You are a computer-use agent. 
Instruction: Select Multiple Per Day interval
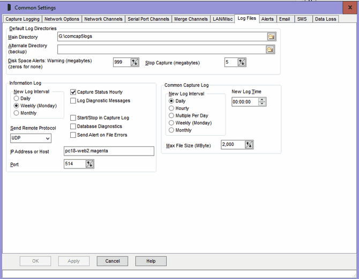point(171,115)
